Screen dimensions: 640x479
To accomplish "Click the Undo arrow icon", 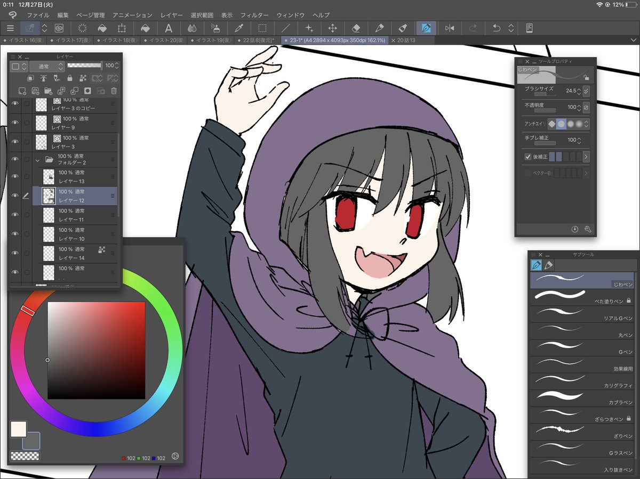I will click(x=497, y=28).
